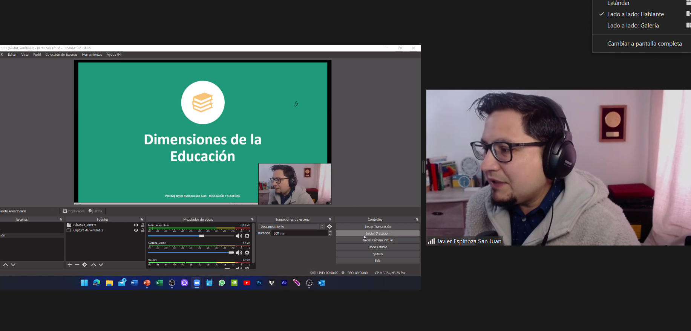Viewport: 691px width, 331px height.
Task: Move source down in Fuentes list
Action: point(101,265)
